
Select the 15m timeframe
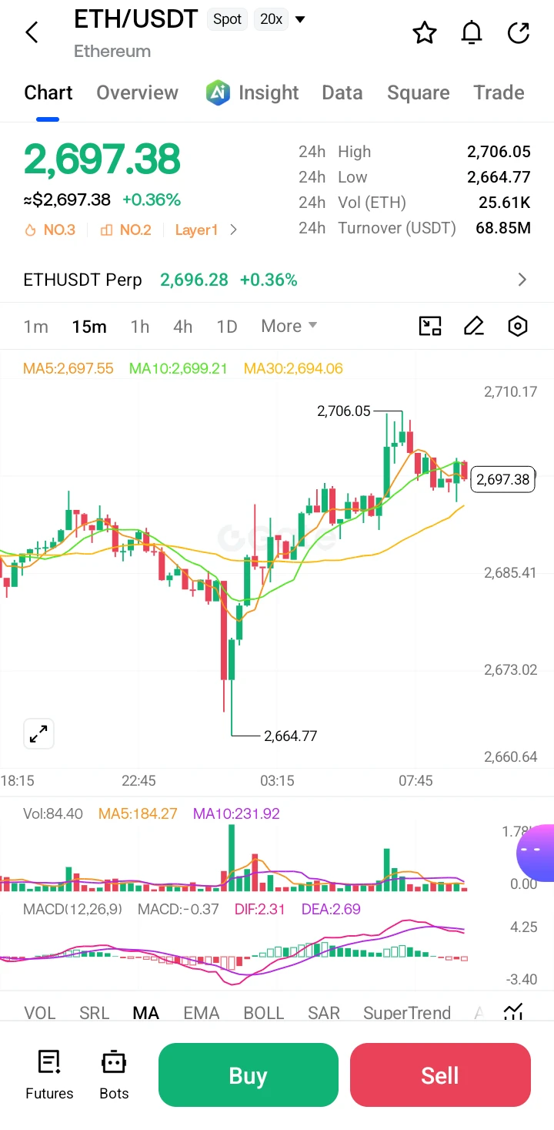coord(89,326)
